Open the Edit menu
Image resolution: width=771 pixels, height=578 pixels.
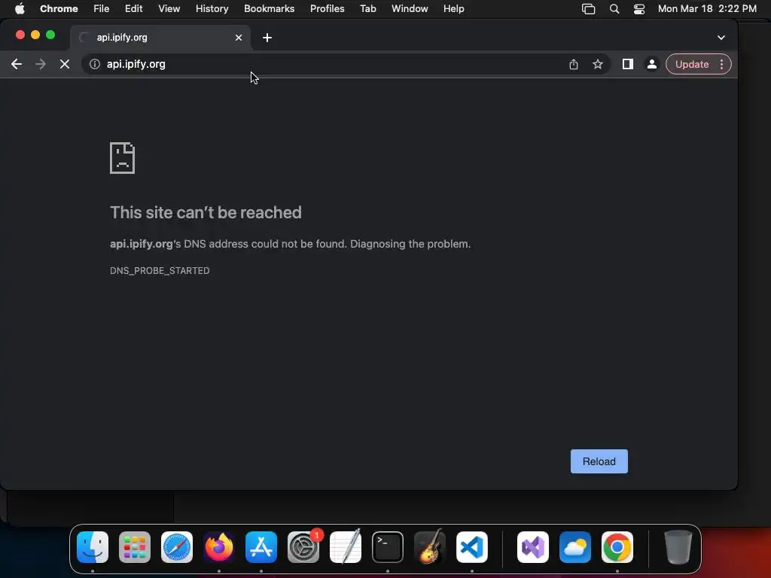(x=133, y=9)
